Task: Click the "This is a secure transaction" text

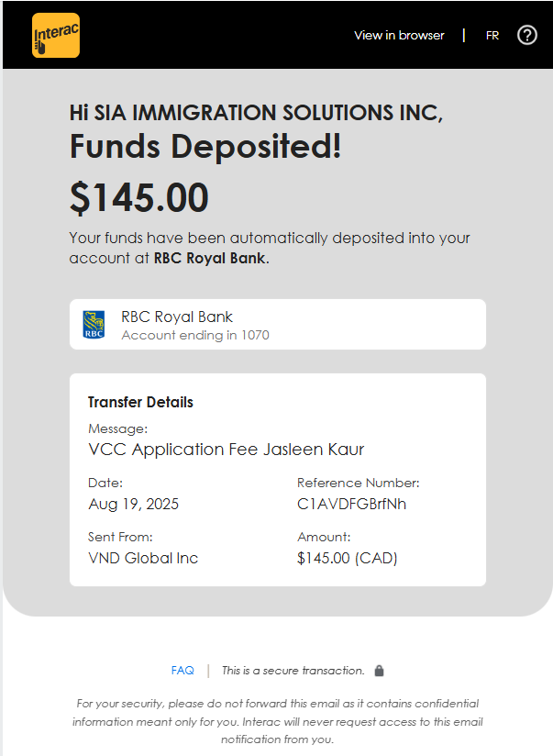Action: pyautogui.click(x=293, y=671)
